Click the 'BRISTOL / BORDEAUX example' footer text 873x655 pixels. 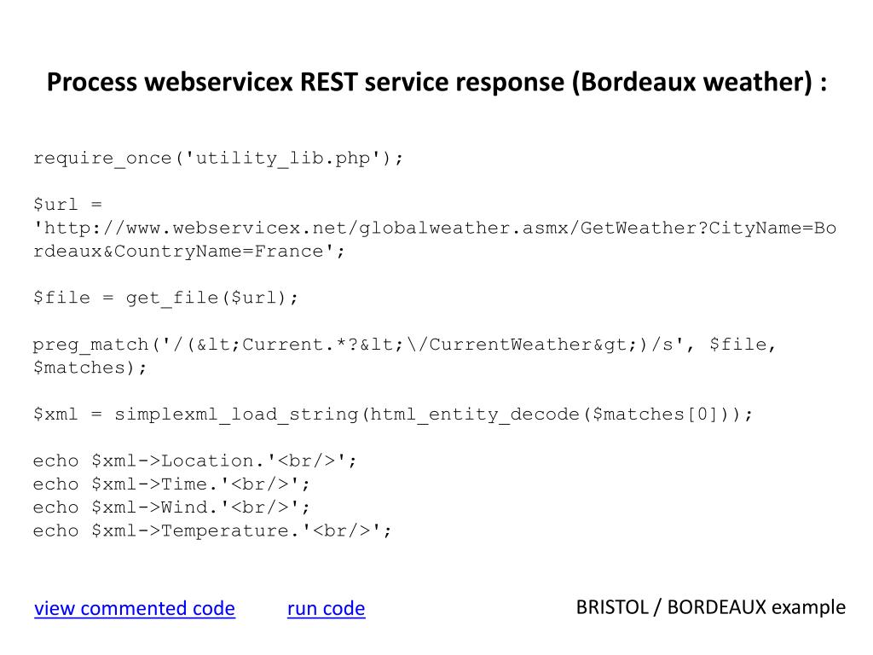(711, 607)
